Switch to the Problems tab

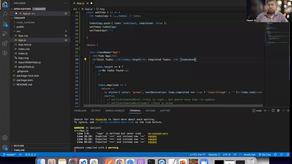[x=80, y=111]
